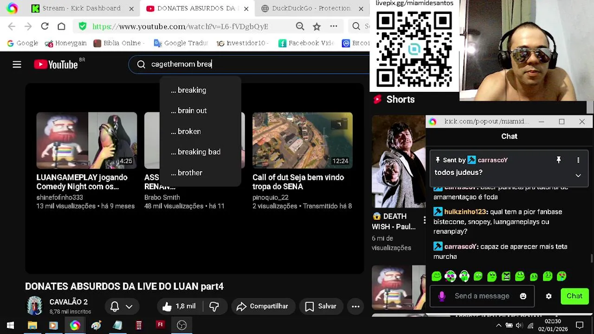Open the Facebook Video bookmark
The image size is (594, 334).
click(x=306, y=43)
